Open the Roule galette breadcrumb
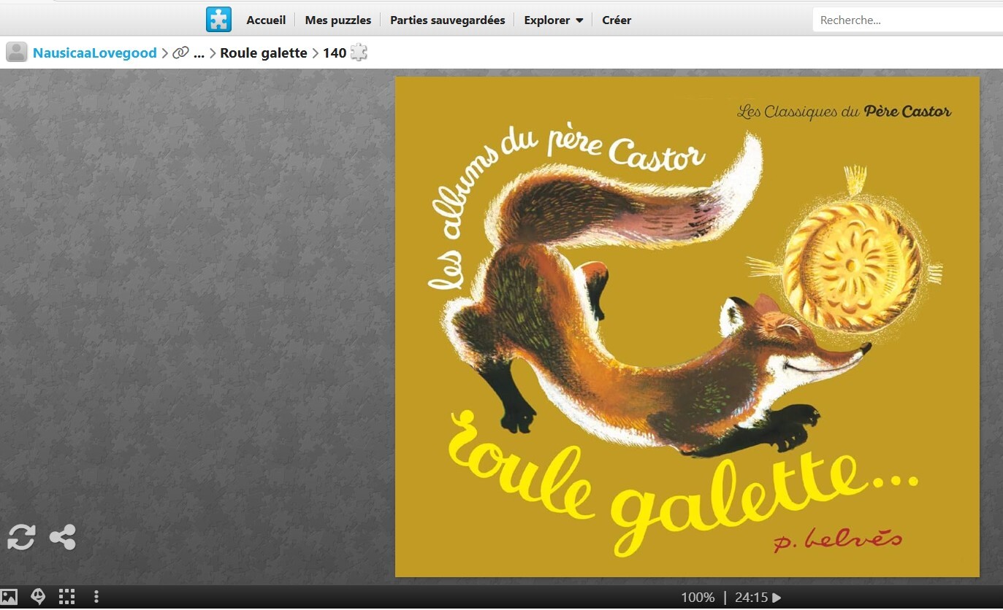1003x610 pixels. 264,53
